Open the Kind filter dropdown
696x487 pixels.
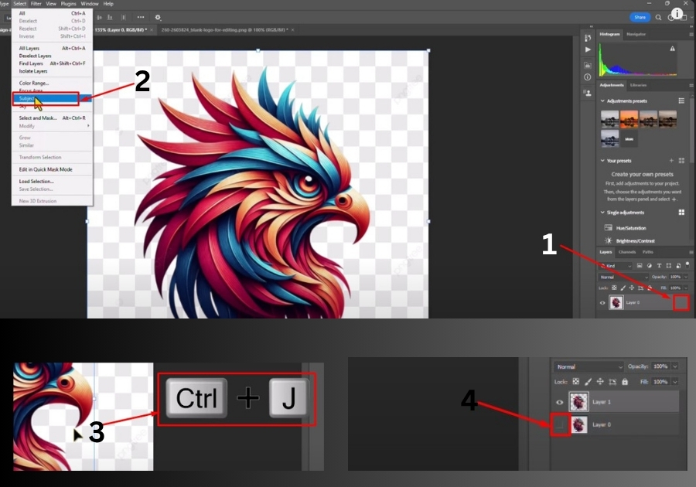[x=616, y=266]
